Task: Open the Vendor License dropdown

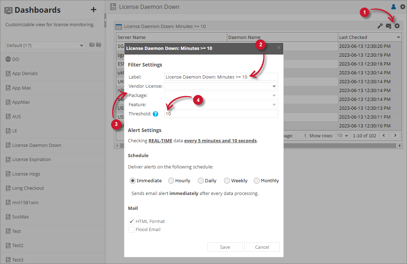Action: 221,86
